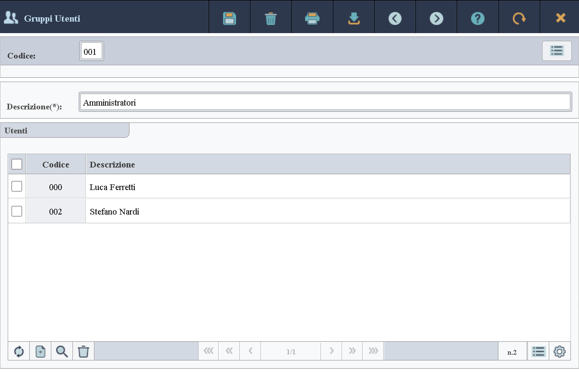Search in the Utenti grid
Screen dimensions: 579x372
click(x=62, y=351)
